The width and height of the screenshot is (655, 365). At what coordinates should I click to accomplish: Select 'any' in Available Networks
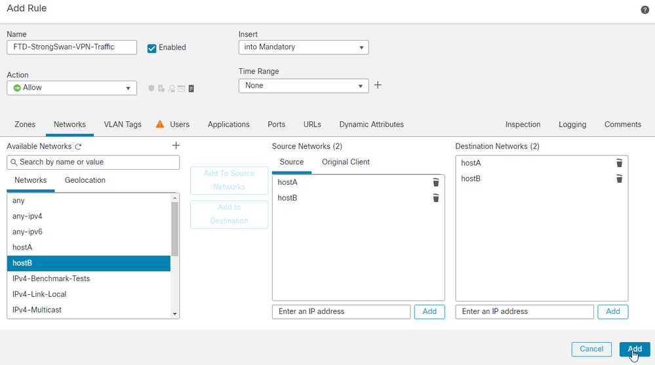pyautogui.click(x=89, y=201)
